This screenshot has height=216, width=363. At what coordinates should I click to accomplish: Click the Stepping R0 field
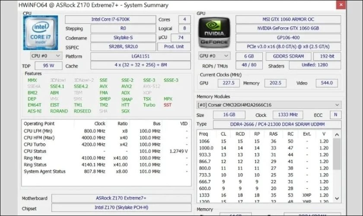(123, 29)
